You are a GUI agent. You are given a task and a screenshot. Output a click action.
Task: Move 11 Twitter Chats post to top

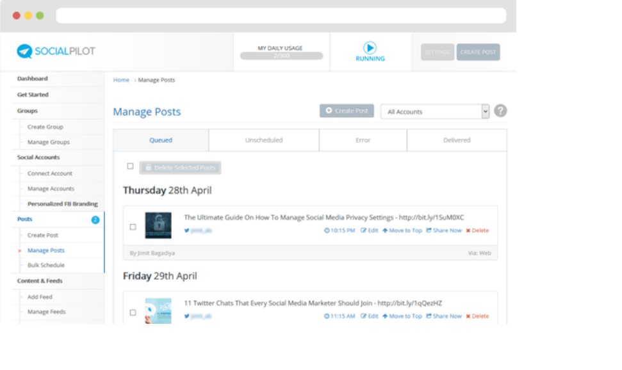[402, 316]
